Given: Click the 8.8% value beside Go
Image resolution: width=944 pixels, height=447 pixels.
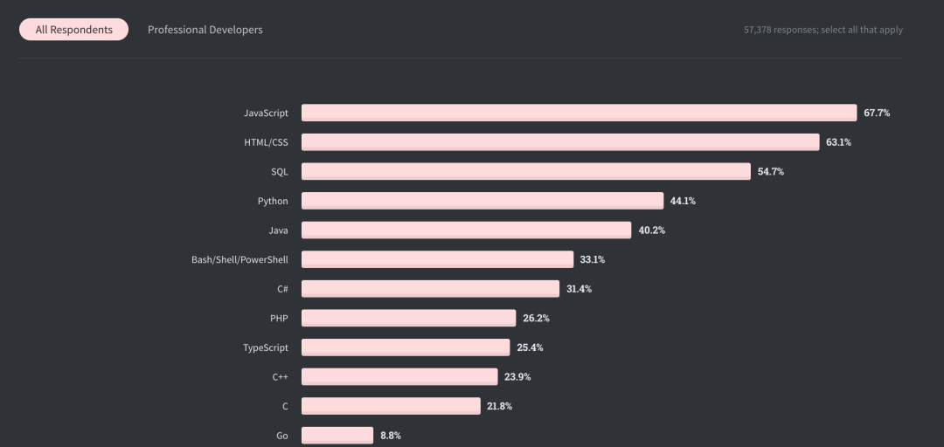Looking at the screenshot, I should pos(391,435).
